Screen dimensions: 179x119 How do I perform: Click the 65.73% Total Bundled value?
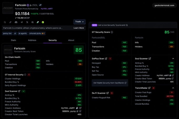[x=170, y=96]
